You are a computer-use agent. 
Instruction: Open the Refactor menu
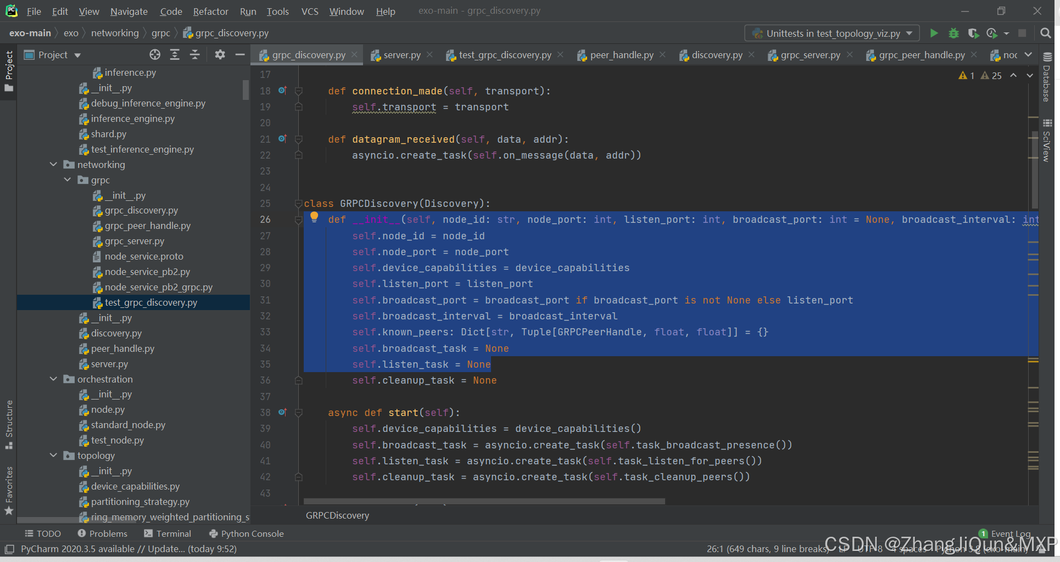[x=210, y=11]
